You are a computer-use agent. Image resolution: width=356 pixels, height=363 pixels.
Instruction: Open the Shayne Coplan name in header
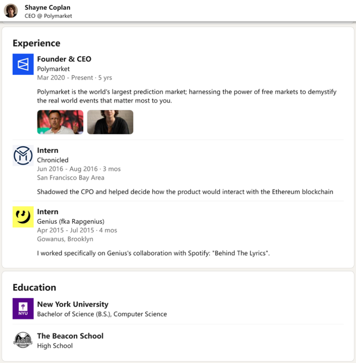48,7
